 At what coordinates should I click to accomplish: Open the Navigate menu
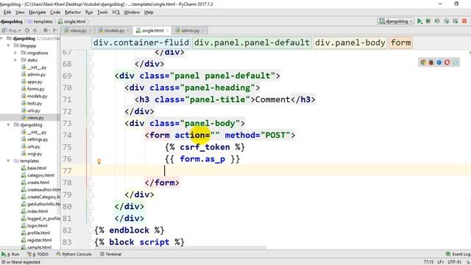click(x=38, y=13)
